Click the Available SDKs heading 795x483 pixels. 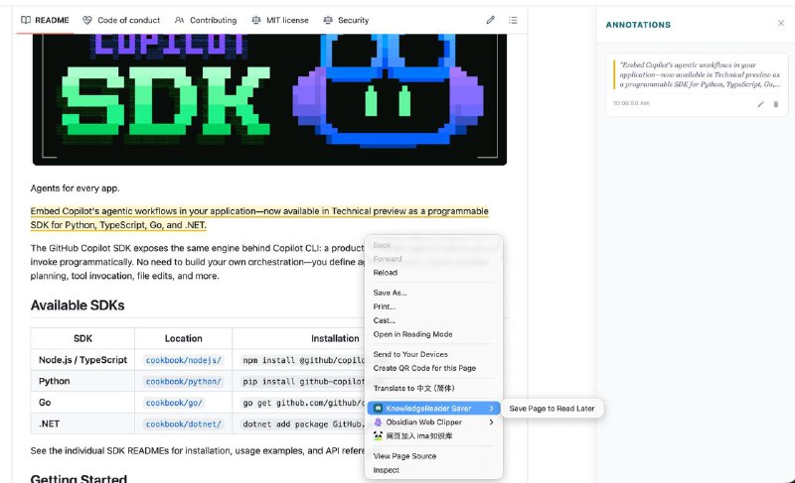pos(78,305)
